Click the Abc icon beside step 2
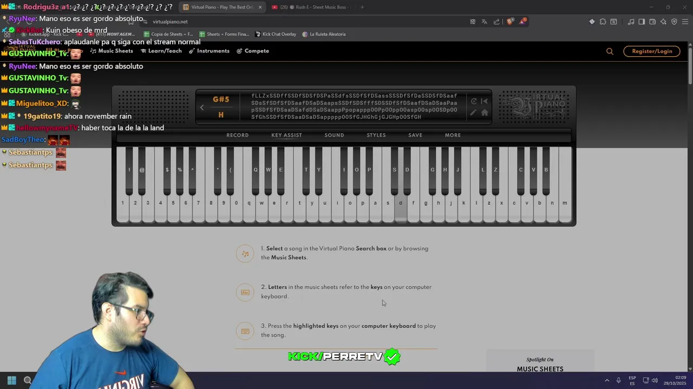The height and width of the screenshot is (389, 693). [245, 292]
